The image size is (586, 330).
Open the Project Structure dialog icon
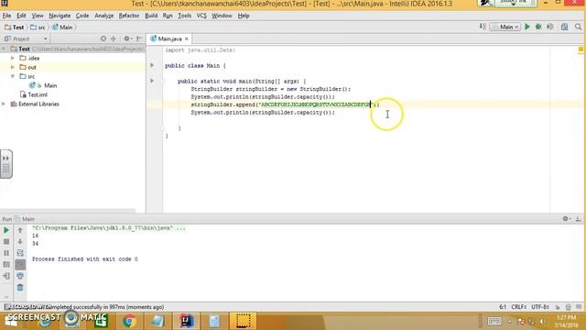click(x=564, y=27)
